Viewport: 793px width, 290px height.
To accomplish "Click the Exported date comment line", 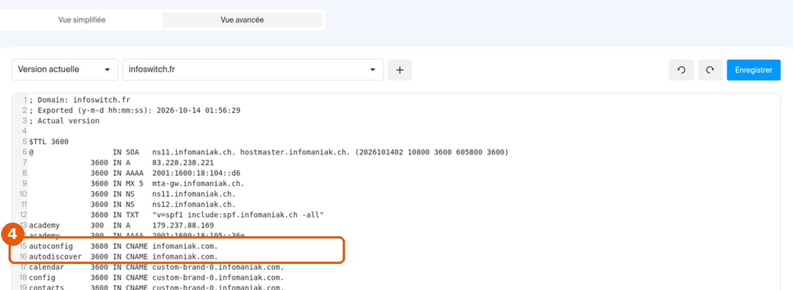I will click(135, 110).
